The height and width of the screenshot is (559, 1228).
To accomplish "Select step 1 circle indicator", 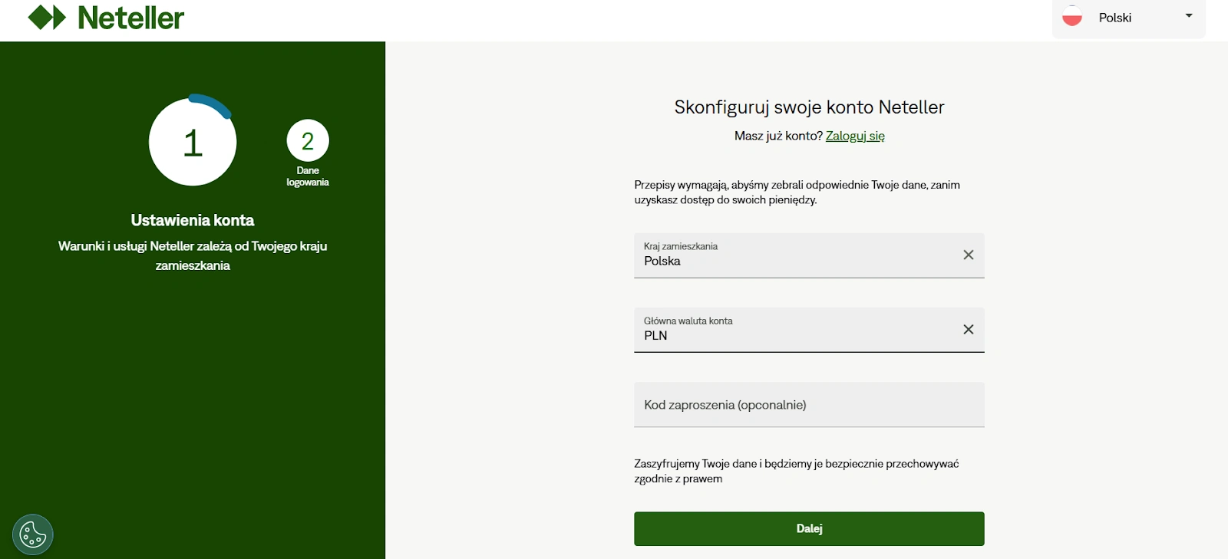I will (x=193, y=142).
